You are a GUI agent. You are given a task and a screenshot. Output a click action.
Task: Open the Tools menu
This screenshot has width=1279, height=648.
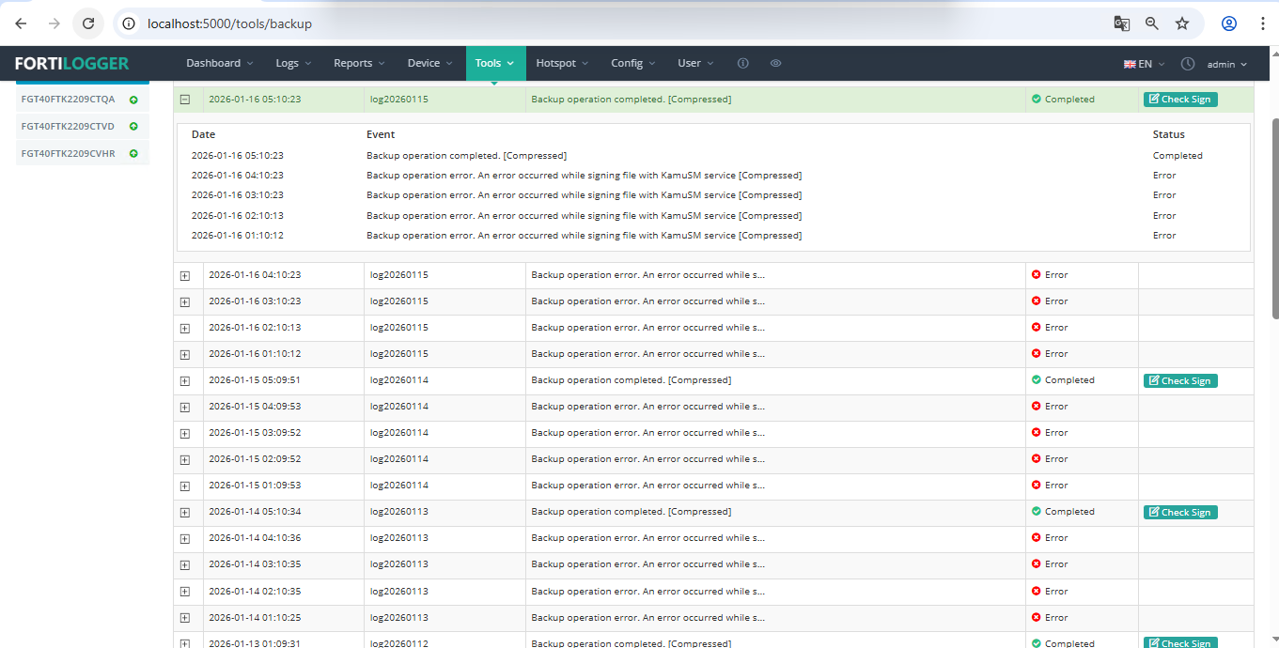click(x=495, y=63)
